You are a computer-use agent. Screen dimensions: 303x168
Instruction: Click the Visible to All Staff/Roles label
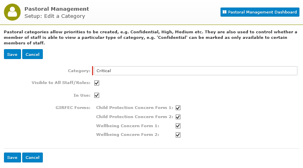[x=61, y=83]
